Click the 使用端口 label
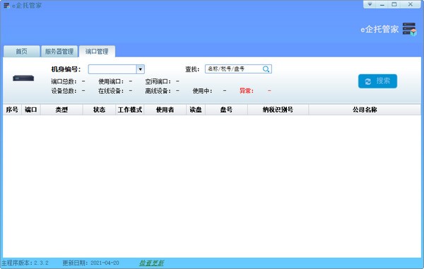Image resolution: width=424 pixels, height=269 pixels. 111,81
